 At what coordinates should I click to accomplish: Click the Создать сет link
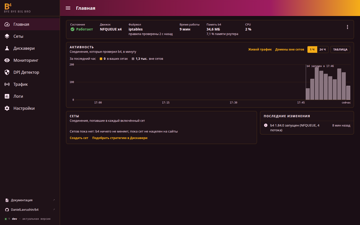[79, 138]
